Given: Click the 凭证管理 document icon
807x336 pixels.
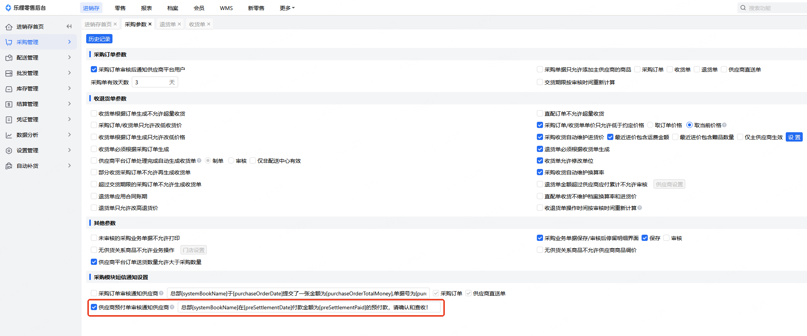Looking at the screenshot, I should (9, 119).
